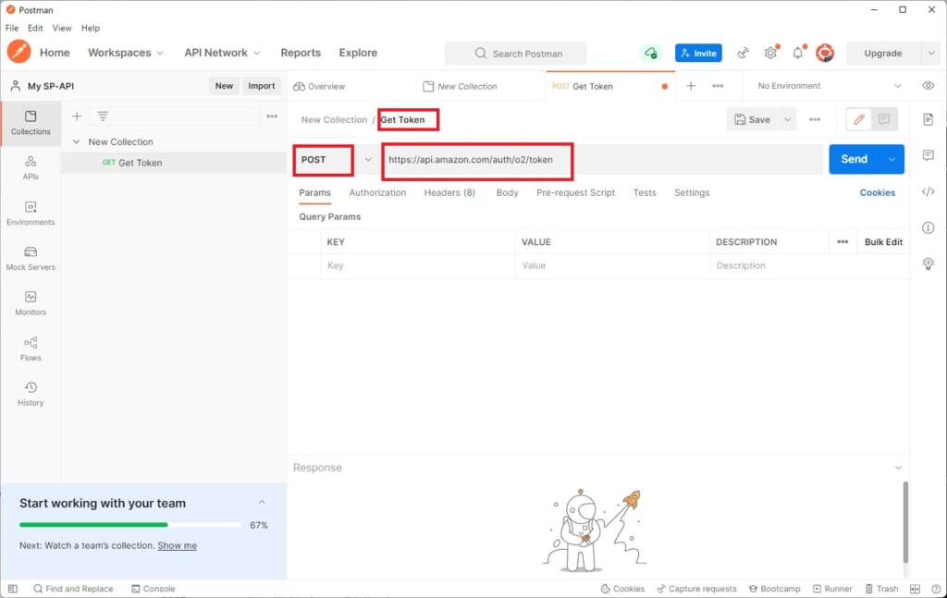Screen dimensions: 947x598
Task: Switch to comment mode icon beside pencil
Action: click(883, 119)
